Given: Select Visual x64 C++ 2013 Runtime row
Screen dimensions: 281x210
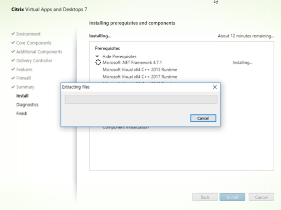Looking at the screenshot, I should tap(140, 69).
